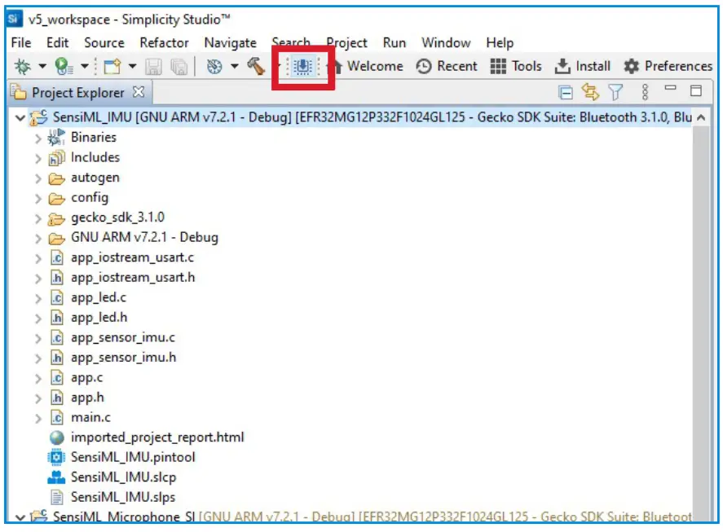Open the Project Explorer filter icon
This screenshot has height=532, width=723.
click(615, 92)
